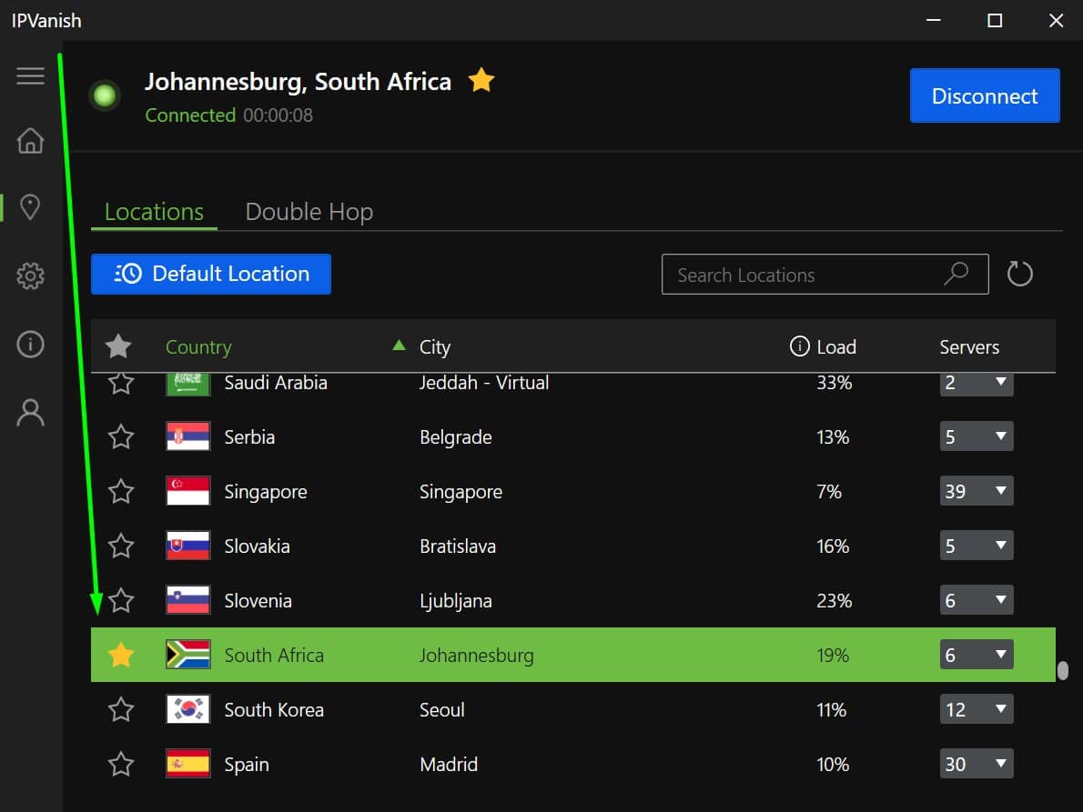This screenshot has height=812, width=1083.
Task: Click the green connection status indicator
Action: coord(105,95)
